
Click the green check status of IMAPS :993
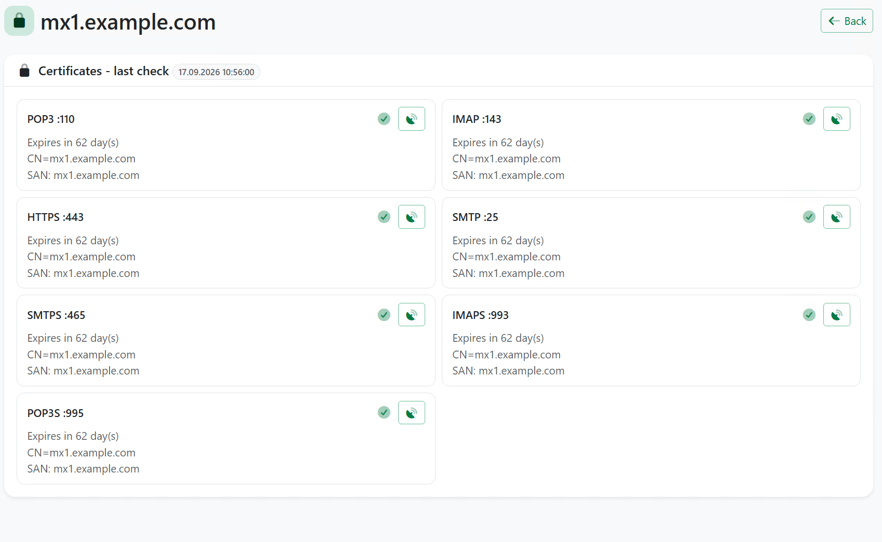809,315
